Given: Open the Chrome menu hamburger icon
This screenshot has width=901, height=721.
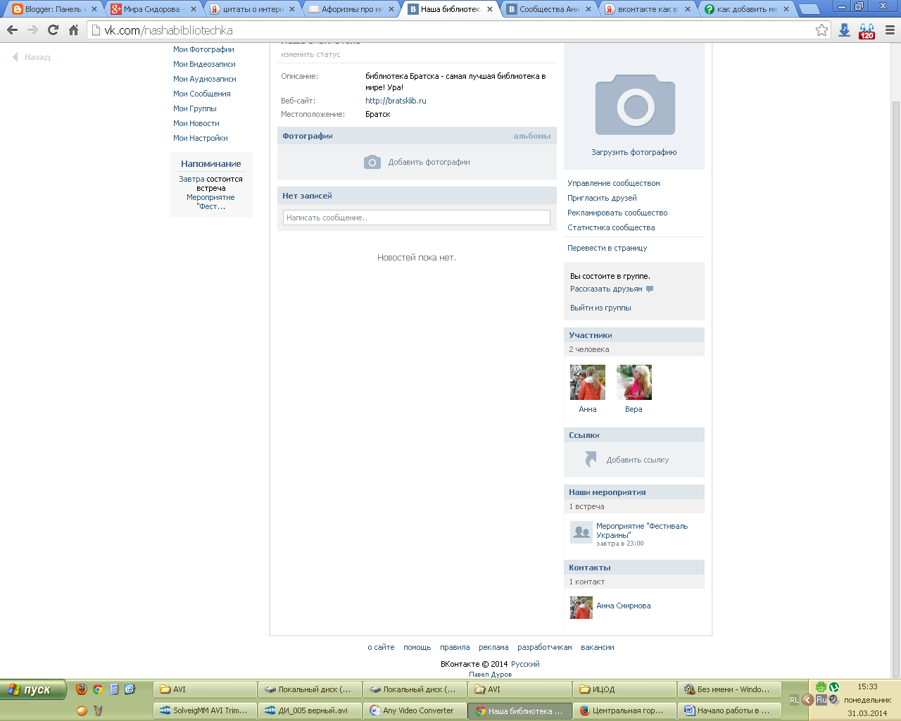Looking at the screenshot, I should [890, 30].
